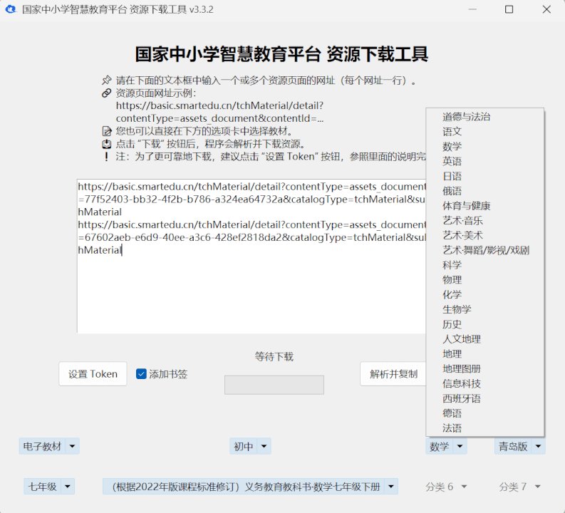Select 语文 in the subject dropdown list
565x513 pixels.
pos(484,132)
